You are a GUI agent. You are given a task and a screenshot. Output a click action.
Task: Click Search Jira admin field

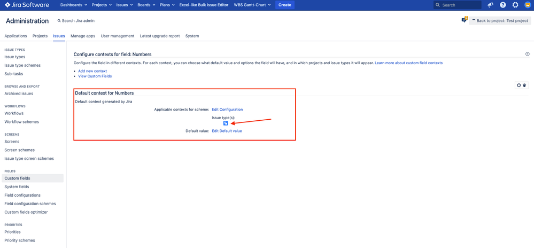[76, 21]
